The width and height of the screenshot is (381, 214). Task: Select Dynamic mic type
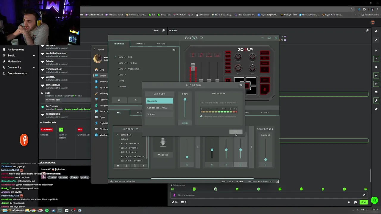click(159, 101)
